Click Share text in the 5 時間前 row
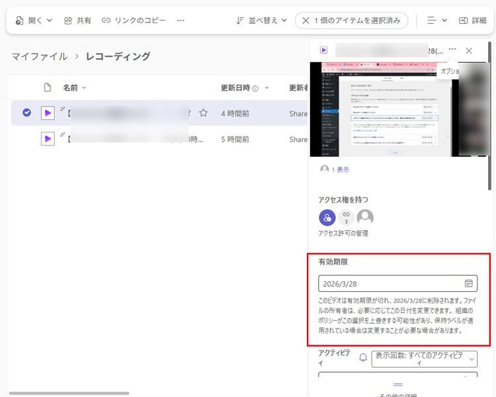Viewport: 496px width, 397px height. pyautogui.click(x=298, y=140)
